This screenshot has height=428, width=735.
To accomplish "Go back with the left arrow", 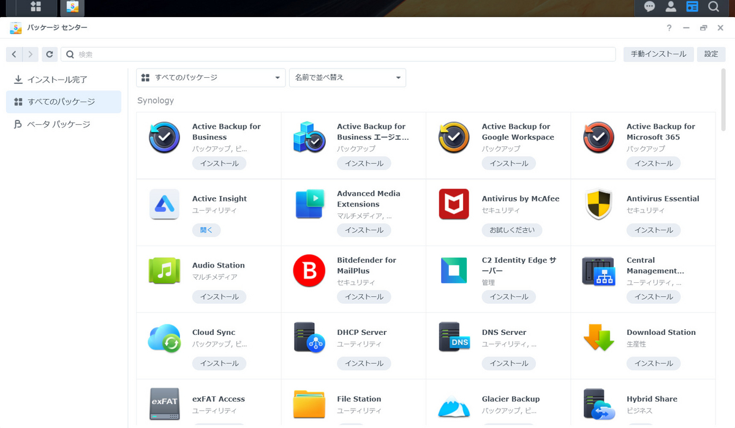I will [x=14, y=54].
